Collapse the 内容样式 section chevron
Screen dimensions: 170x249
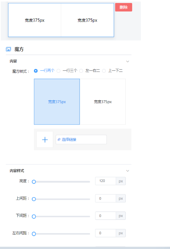[128, 171]
